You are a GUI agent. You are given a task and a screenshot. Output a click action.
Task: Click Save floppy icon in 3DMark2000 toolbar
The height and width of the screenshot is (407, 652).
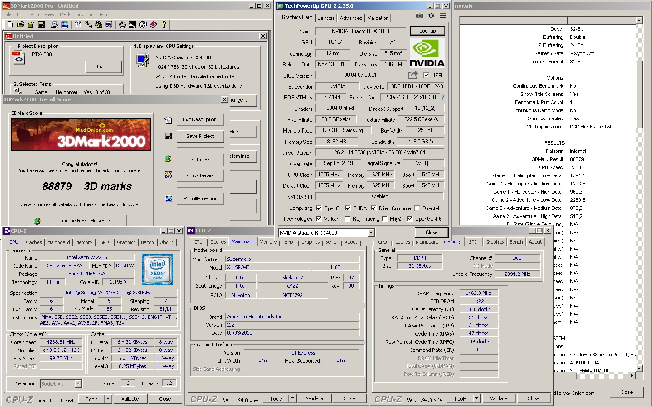click(41, 24)
